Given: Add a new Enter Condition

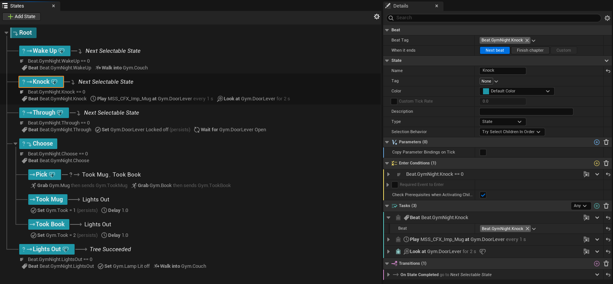Looking at the screenshot, I should tap(597, 163).
